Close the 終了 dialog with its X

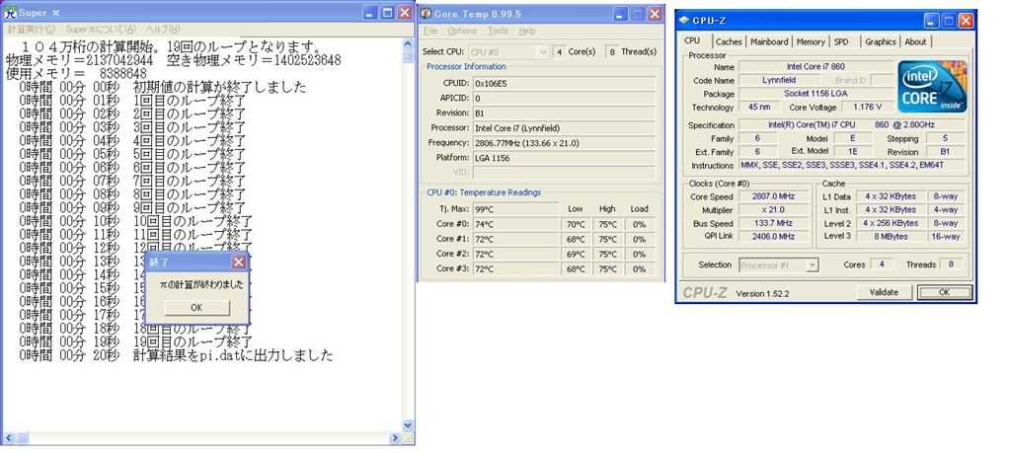[239, 262]
